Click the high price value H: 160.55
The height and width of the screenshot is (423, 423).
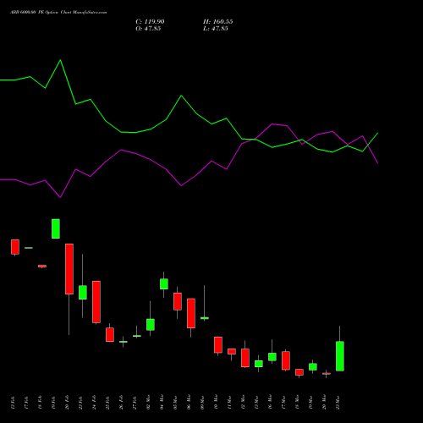click(218, 22)
